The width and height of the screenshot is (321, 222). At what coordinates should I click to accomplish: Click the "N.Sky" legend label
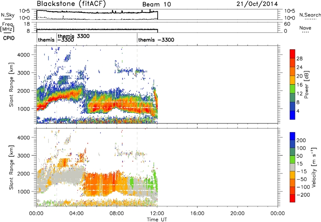[x=8, y=15]
